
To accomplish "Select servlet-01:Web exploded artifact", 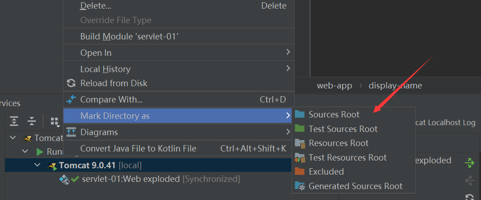I will click(131, 179).
